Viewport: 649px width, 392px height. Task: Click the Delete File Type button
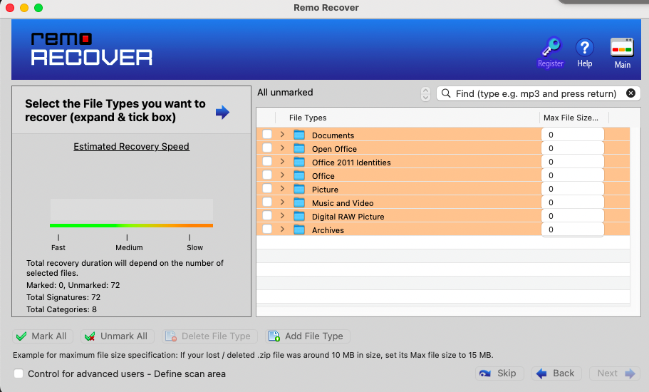210,336
